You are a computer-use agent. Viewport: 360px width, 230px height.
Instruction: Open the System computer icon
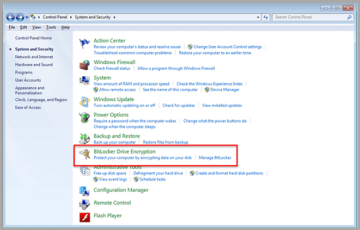tap(84, 81)
